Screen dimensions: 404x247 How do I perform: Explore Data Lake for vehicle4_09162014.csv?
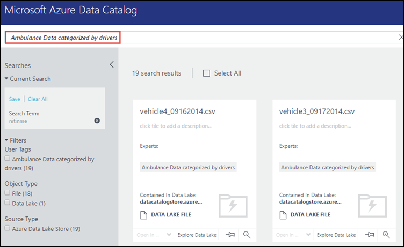[197, 235]
